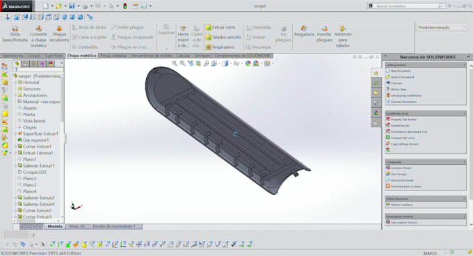This screenshot has height=256, width=473.
Task: Collapse the Getting Started section
Action: point(464,65)
